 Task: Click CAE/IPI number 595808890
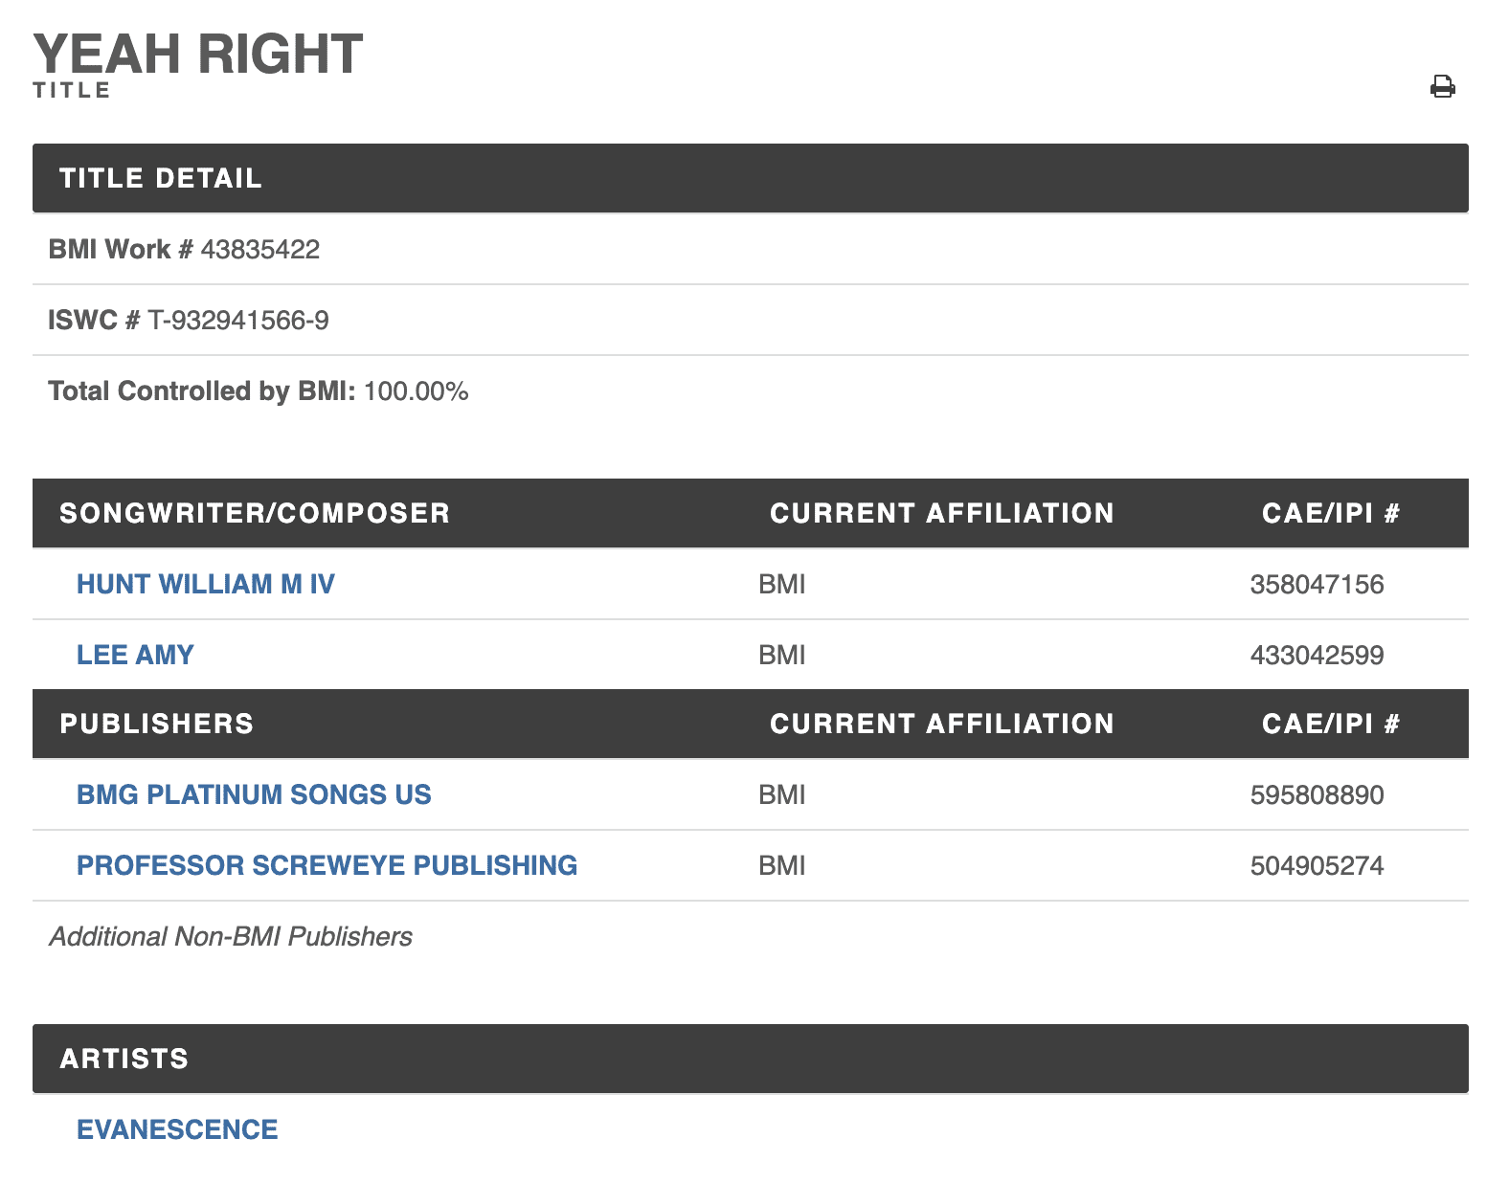click(1317, 794)
